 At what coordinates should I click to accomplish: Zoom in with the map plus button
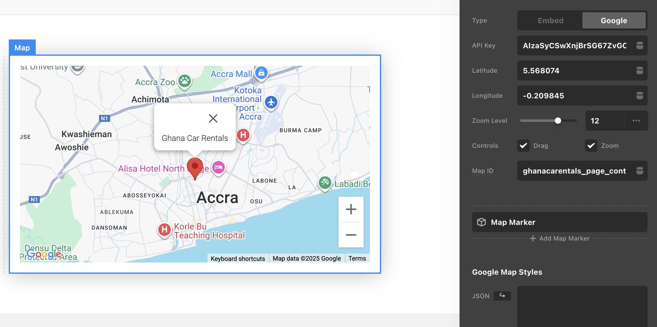(x=351, y=209)
